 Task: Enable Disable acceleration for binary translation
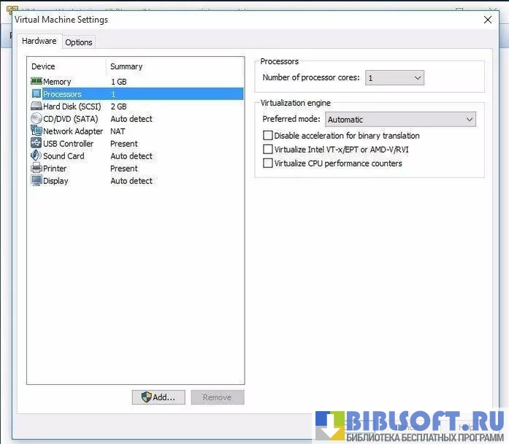268,136
